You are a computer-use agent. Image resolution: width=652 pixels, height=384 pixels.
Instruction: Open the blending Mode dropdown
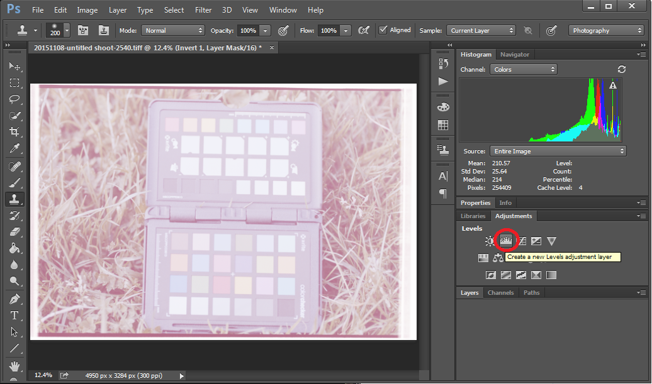coord(173,30)
